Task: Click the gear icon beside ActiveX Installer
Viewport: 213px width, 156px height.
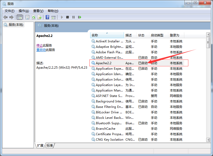Action: [x=93, y=41]
